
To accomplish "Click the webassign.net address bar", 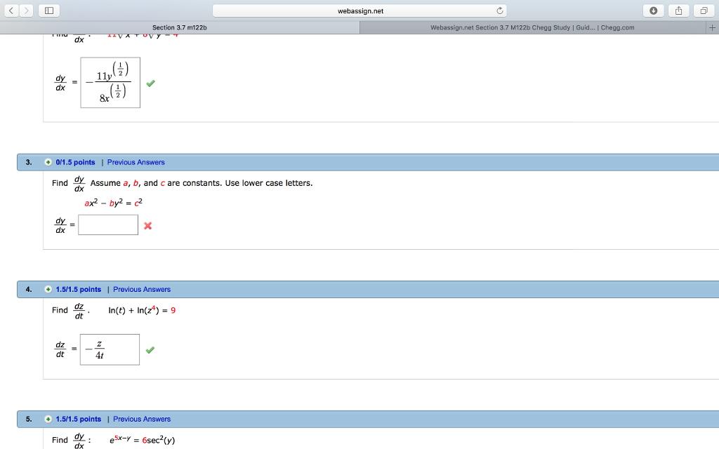I will [360, 11].
